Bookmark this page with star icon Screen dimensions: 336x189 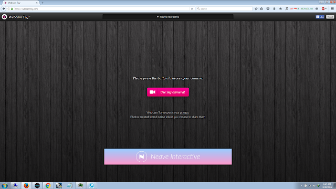[256, 9]
